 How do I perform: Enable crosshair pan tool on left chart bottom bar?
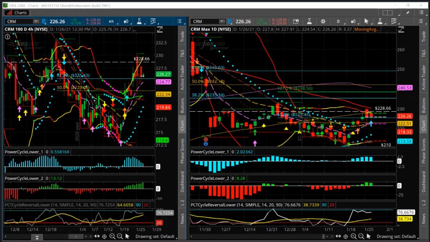(105, 236)
